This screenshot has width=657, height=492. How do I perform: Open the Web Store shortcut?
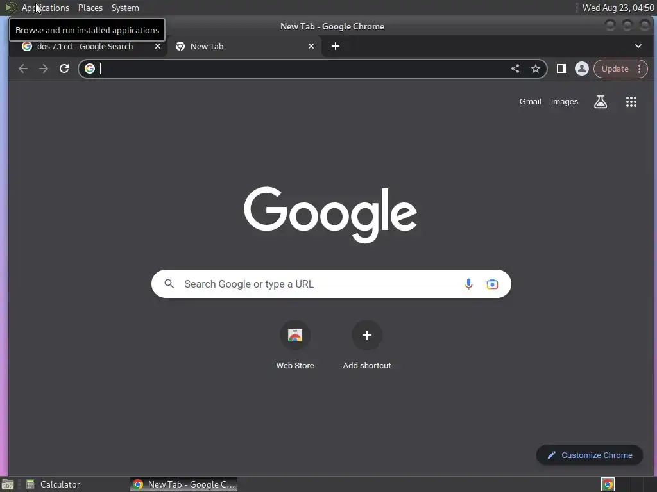point(295,345)
